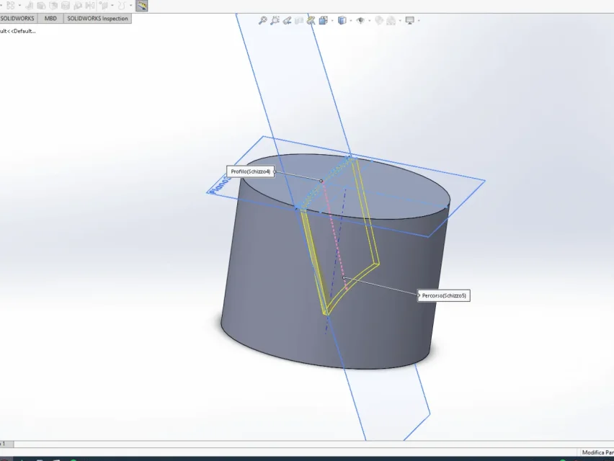
Task: Click the Default configuration breadcrumb text
Action: (18, 31)
